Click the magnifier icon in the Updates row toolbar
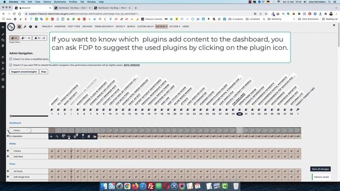This screenshot has width=340, height=191. click(57, 136)
